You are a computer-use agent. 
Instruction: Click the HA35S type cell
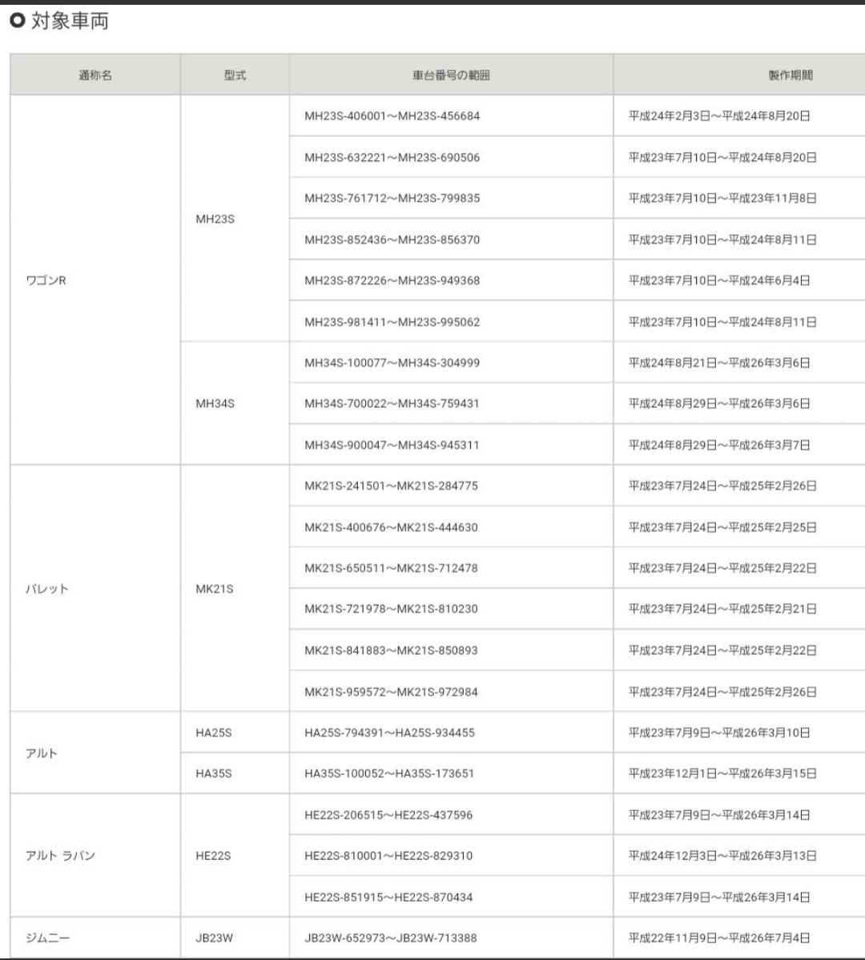coord(235,773)
